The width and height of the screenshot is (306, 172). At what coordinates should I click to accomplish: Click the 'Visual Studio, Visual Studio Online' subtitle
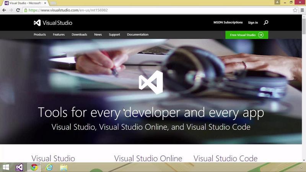[x=151, y=127]
